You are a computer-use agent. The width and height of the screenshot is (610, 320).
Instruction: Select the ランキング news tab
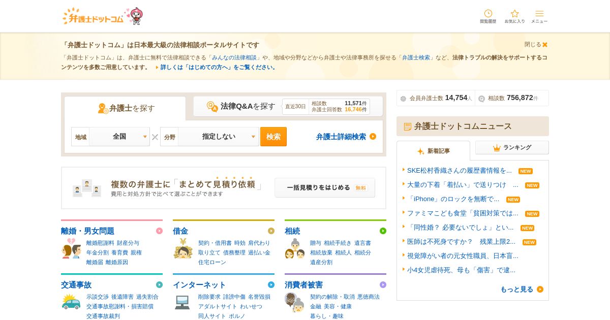tap(512, 147)
